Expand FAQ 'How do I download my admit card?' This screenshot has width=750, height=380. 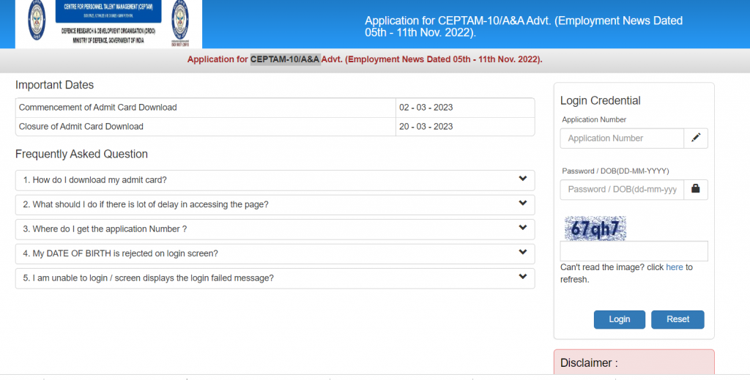tap(275, 180)
